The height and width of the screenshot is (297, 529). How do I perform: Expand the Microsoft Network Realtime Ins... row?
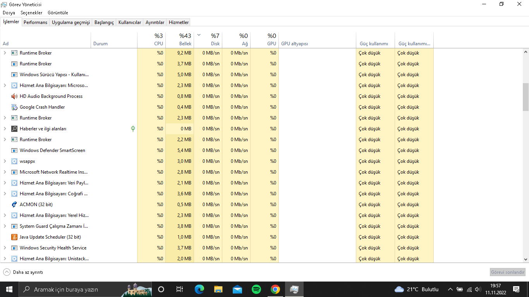pyautogui.click(x=5, y=172)
